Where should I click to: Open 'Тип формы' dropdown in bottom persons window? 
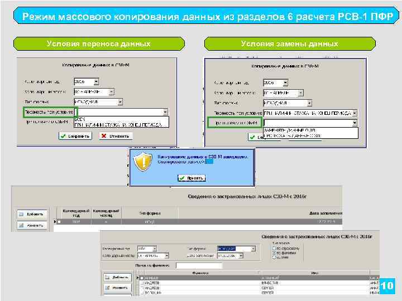pyautogui.click(x=253, y=249)
